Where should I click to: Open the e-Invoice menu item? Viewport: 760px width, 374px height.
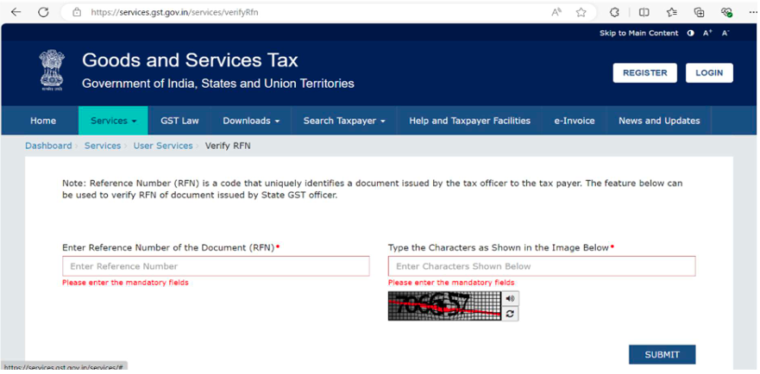point(575,121)
